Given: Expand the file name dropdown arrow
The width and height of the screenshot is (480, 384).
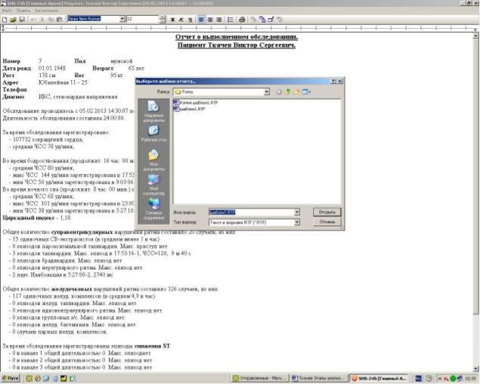Looking at the screenshot, I should (x=296, y=212).
